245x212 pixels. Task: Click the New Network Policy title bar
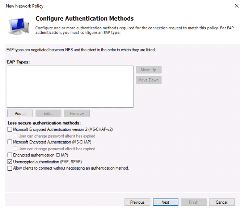119,6
